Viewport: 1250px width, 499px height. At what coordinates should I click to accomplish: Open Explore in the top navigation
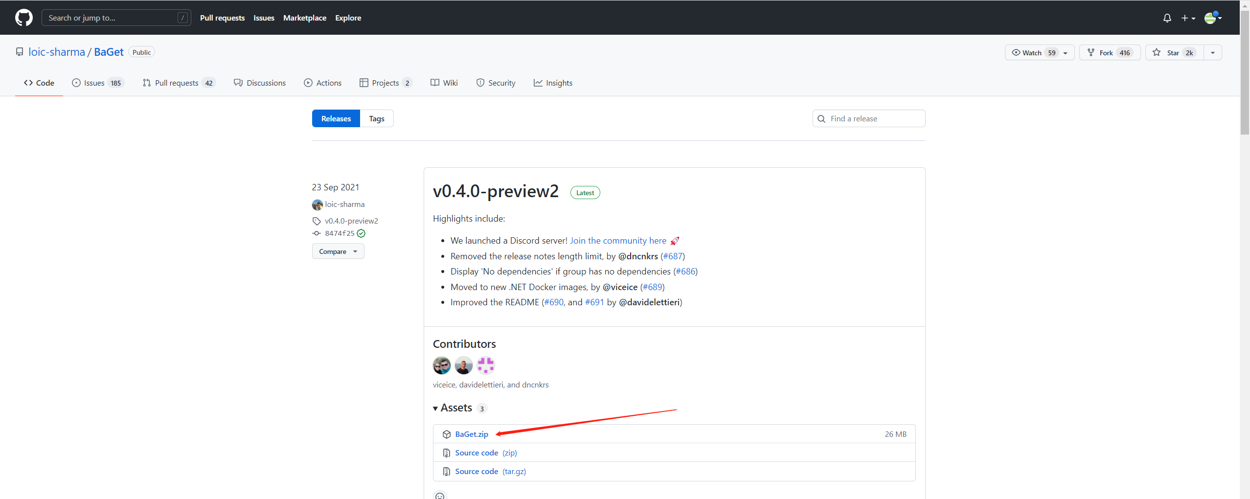coord(348,18)
